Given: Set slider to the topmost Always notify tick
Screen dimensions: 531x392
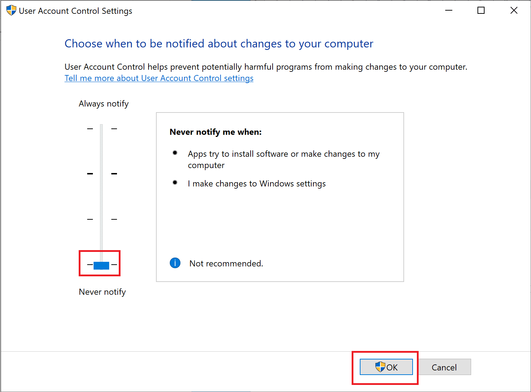Looking at the screenshot, I should pos(101,129).
